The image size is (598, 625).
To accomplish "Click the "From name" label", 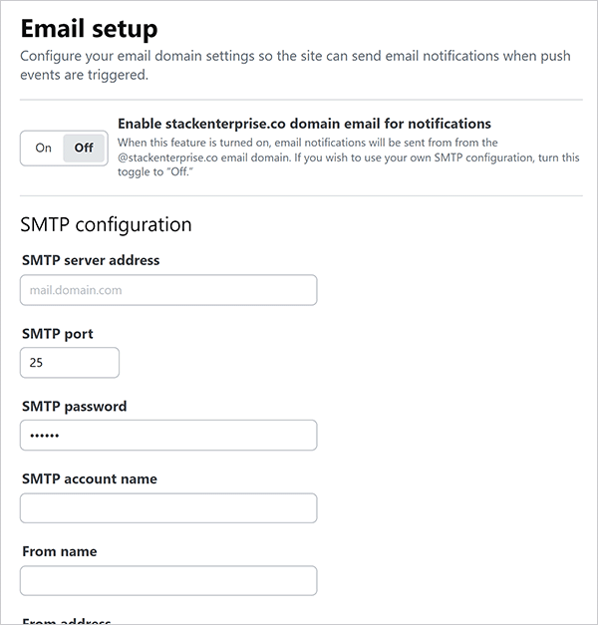I will [x=60, y=552].
